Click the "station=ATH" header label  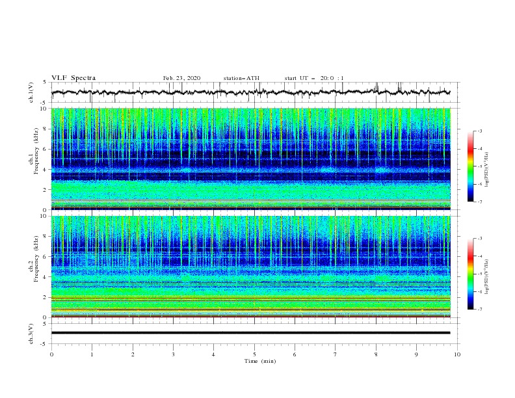[x=241, y=78]
